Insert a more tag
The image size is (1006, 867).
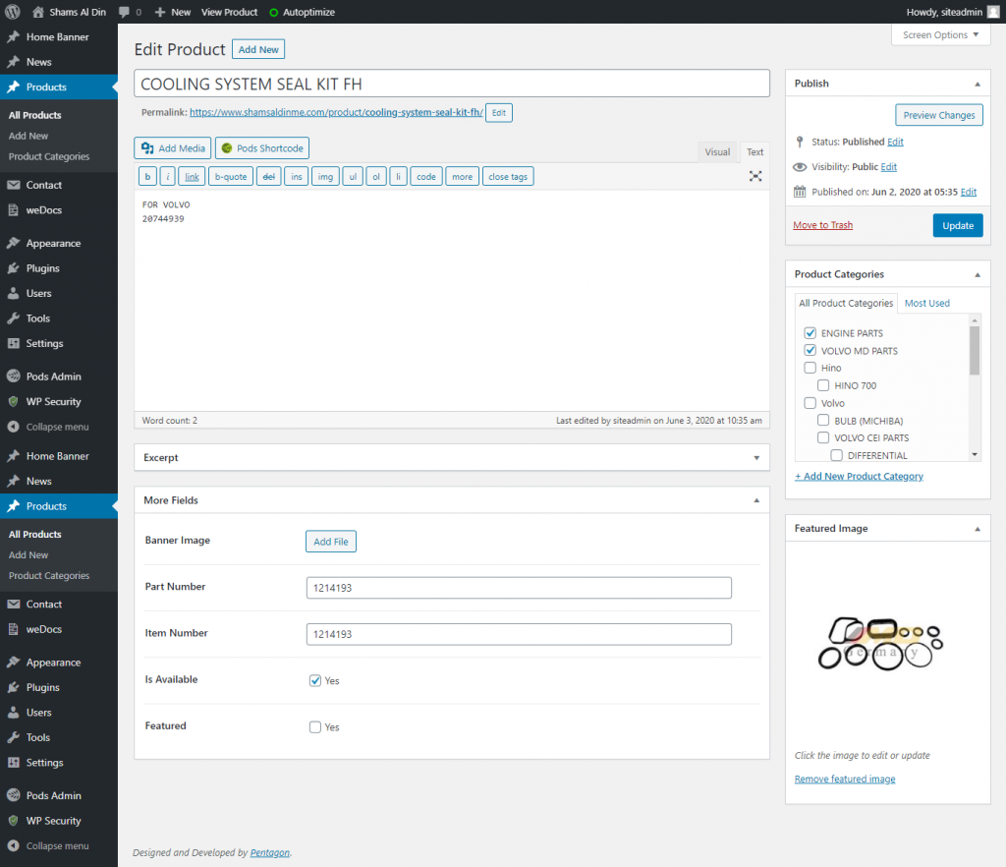tap(462, 177)
